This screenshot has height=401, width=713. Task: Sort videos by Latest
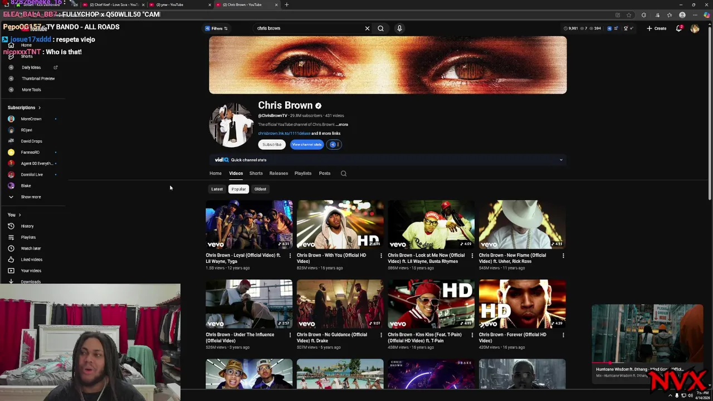217,189
